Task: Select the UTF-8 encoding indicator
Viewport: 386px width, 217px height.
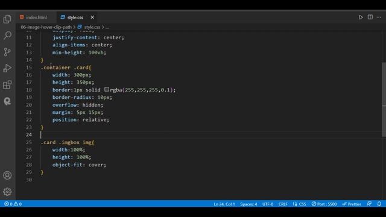Action: pos(268,204)
